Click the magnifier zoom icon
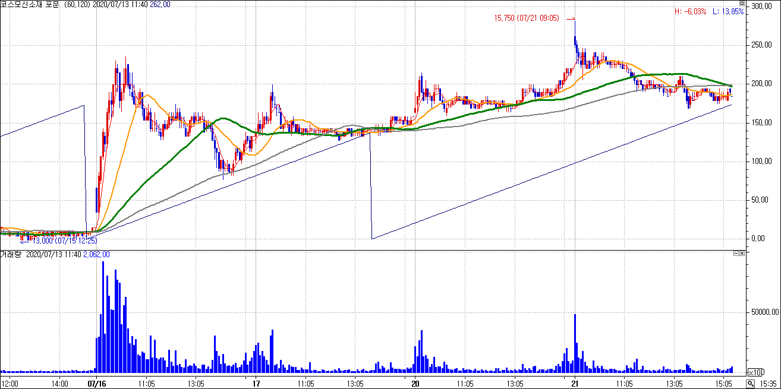The width and height of the screenshot is (781, 389). (751, 384)
